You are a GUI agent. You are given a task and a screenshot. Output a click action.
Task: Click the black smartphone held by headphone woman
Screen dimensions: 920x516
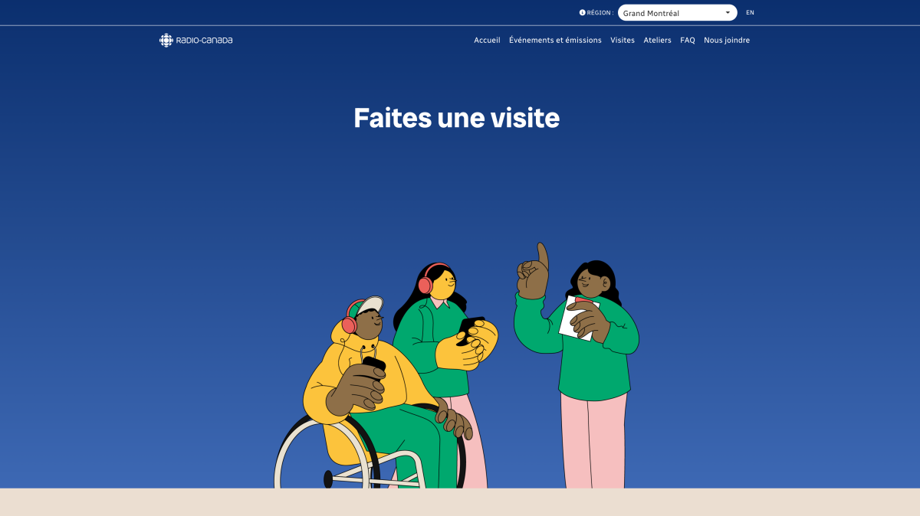pyautogui.click(x=468, y=329)
